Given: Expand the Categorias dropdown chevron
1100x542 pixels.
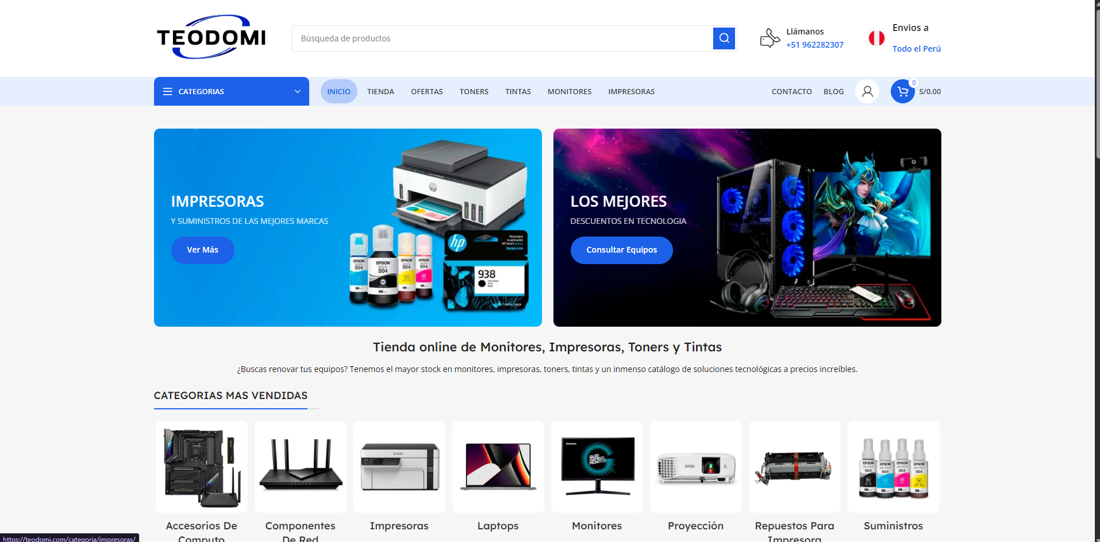Looking at the screenshot, I should (298, 91).
